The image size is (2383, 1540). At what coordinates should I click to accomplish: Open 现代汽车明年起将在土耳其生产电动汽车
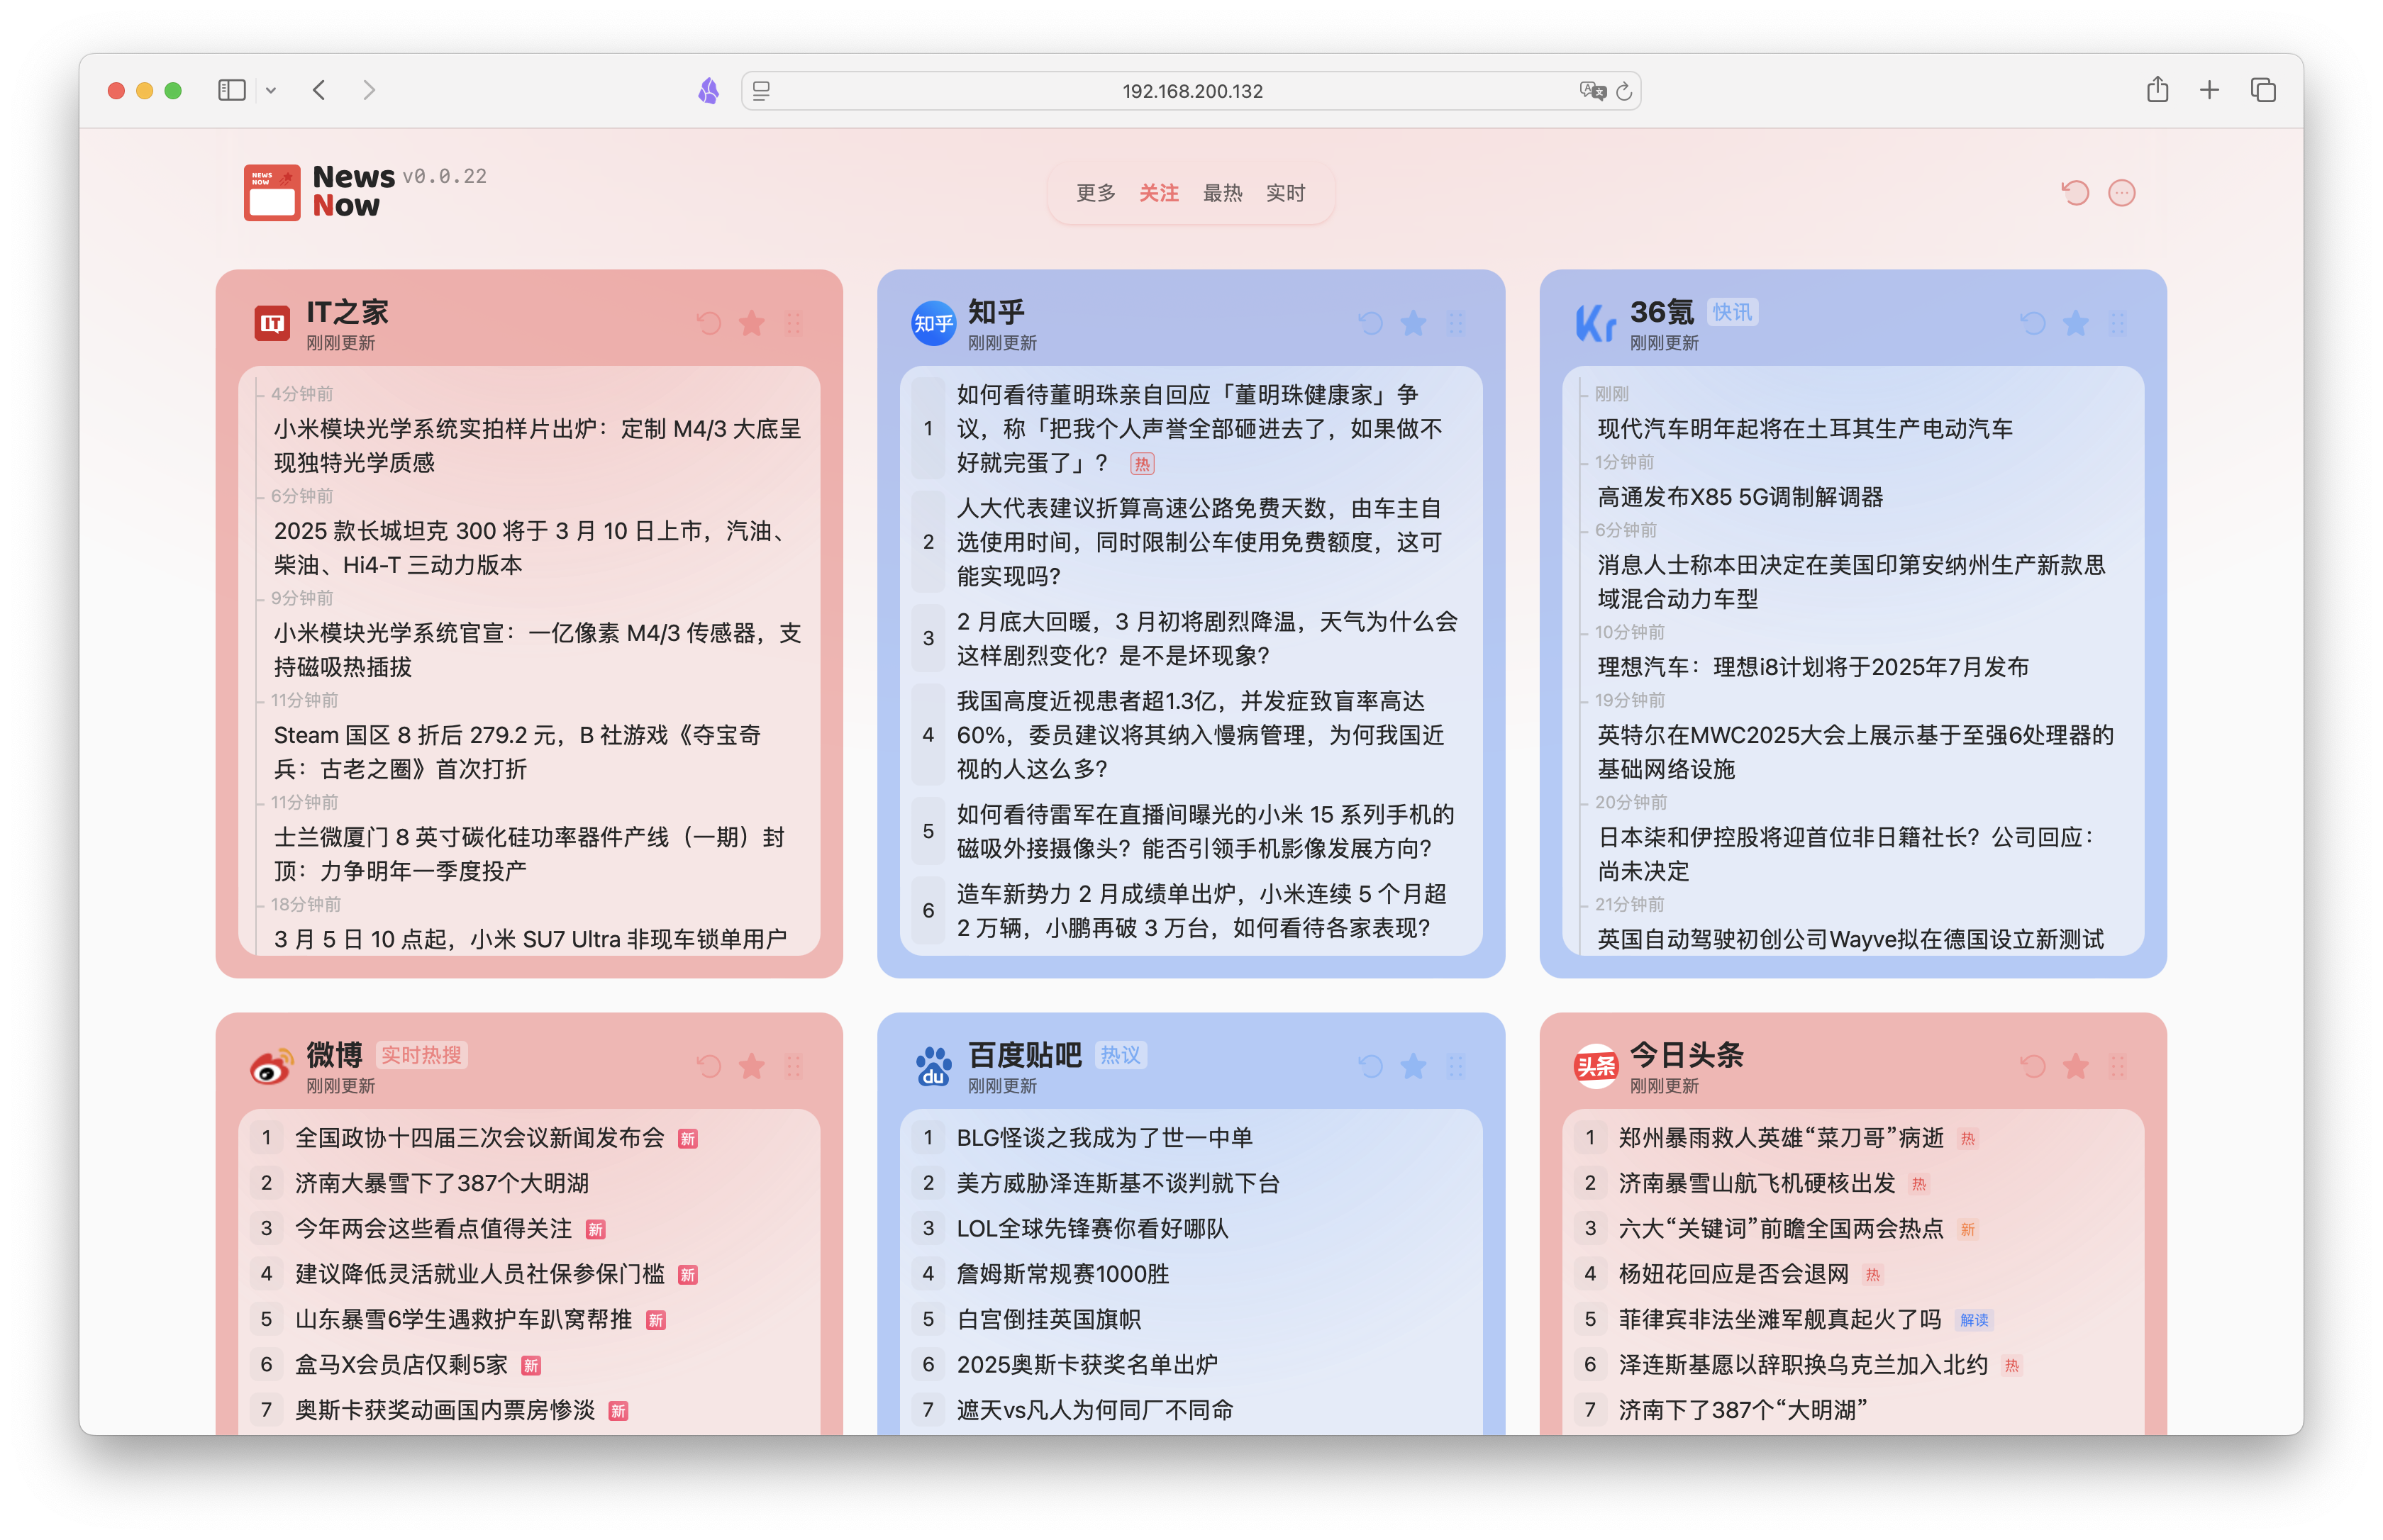(x=1804, y=429)
